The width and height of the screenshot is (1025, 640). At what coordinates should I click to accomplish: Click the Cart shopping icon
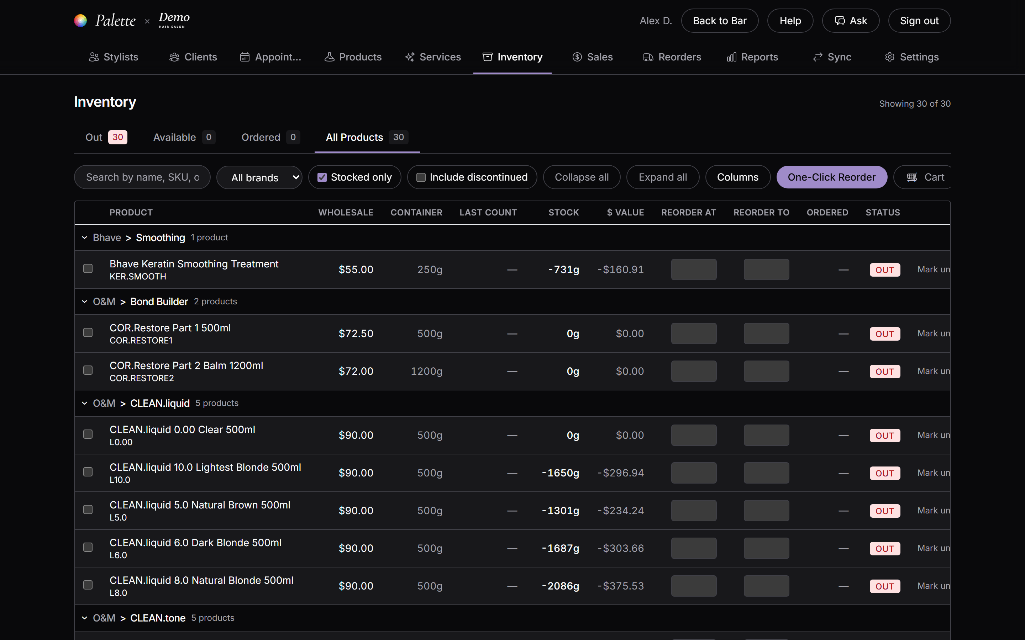(x=912, y=177)
